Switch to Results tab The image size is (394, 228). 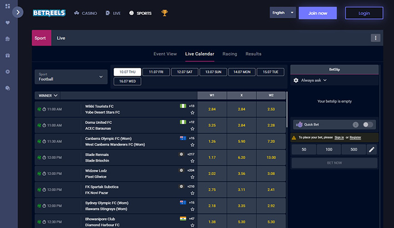(253, 54)
